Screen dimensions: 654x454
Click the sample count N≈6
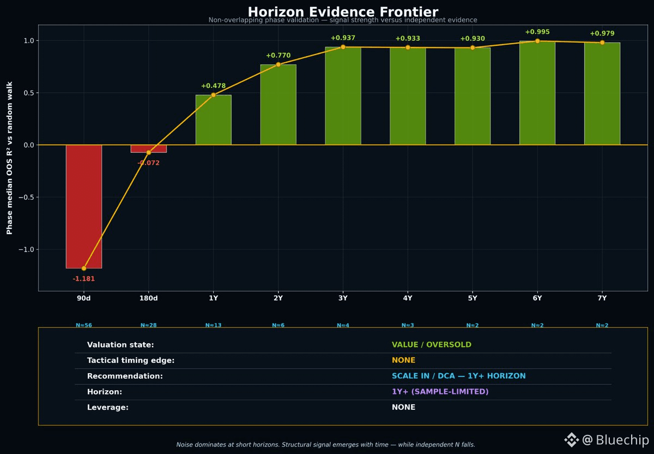pyautogui.click(x=278, y=325)
